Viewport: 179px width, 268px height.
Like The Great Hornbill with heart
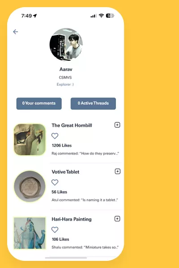click(55, 136)
